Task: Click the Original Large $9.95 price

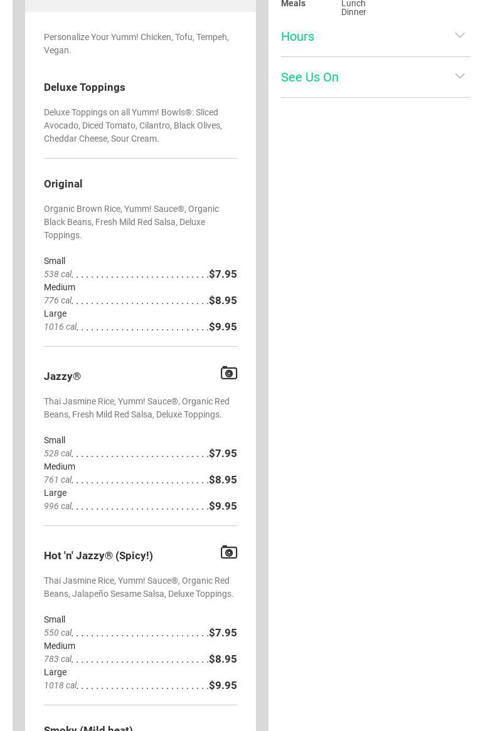Action: [223, 327]
